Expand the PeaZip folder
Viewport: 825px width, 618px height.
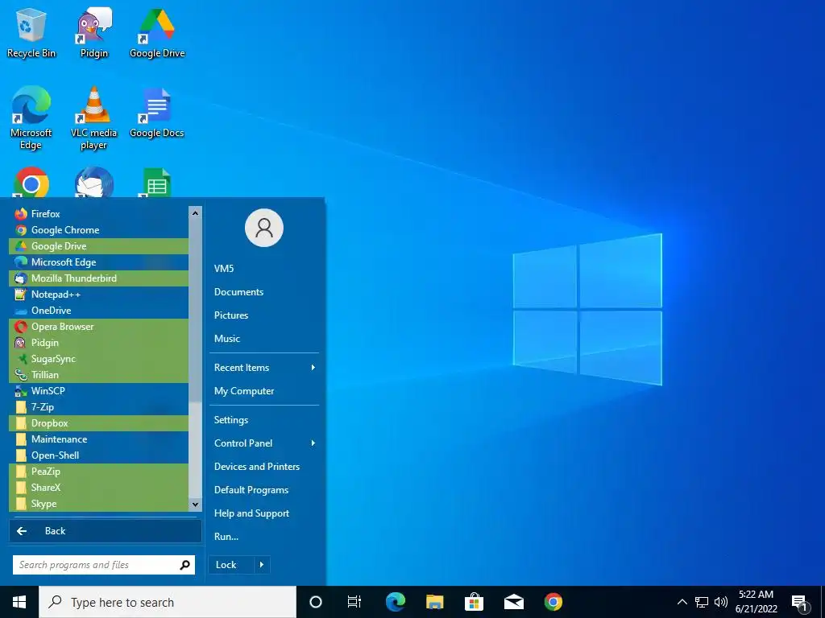coord(98,472)
